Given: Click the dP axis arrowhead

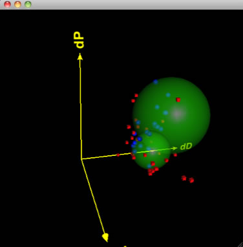Looking at the screenshot, I should pos(80,57).
